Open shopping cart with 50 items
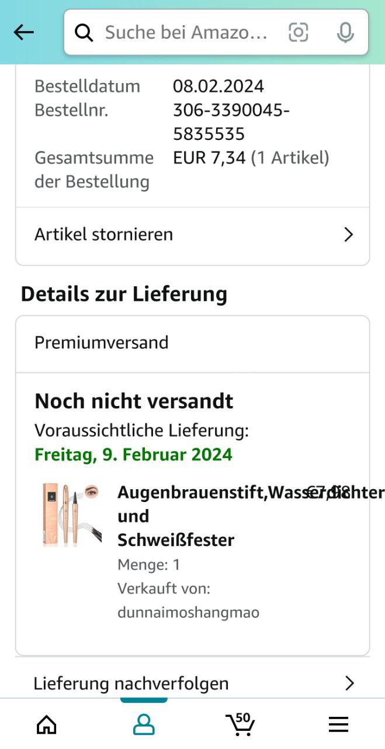Image resolution: width=385 pixels, height=749 pixels. (x=240, y=724)
